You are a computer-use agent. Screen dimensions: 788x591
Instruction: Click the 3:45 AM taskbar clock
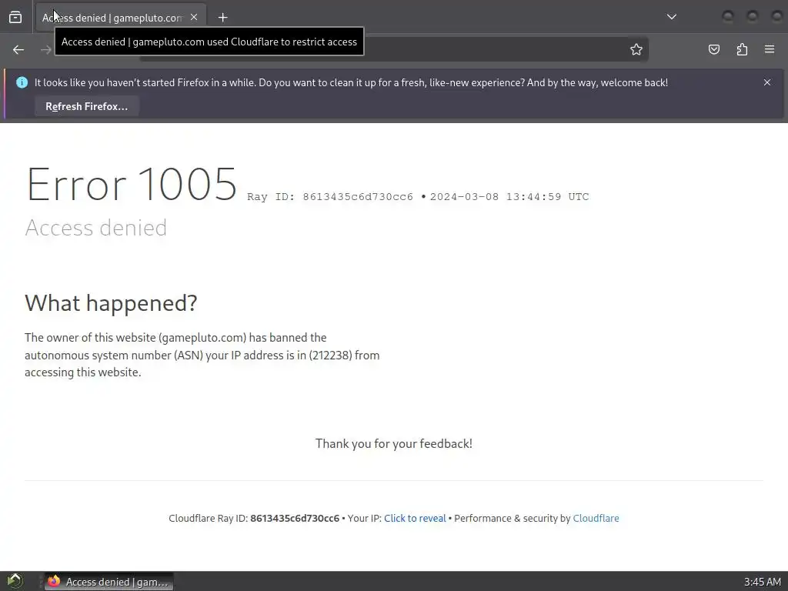click(763, 582)
